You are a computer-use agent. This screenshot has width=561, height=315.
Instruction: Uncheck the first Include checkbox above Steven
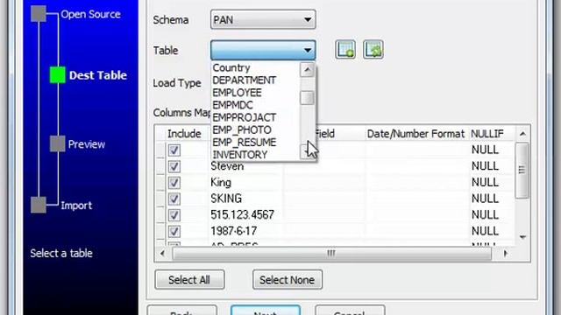pyautogui.click(x=174, y=150)
